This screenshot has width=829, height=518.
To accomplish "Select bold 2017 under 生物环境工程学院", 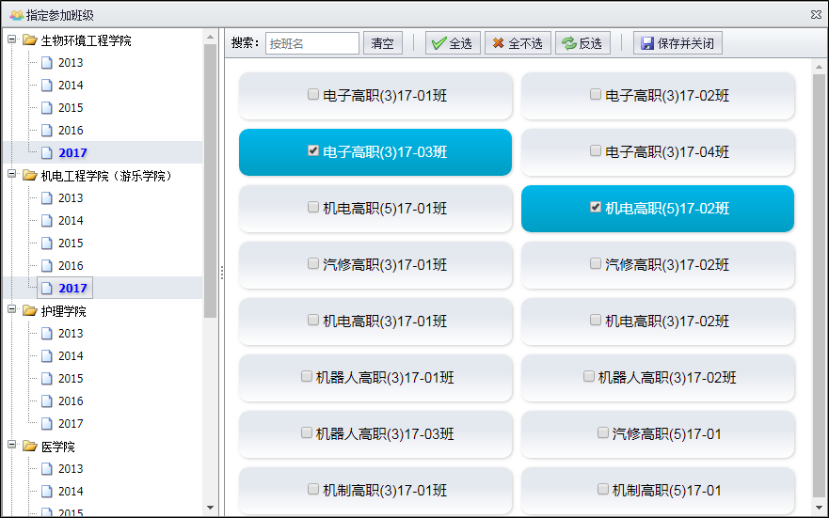I will click(x=72, y=152).
